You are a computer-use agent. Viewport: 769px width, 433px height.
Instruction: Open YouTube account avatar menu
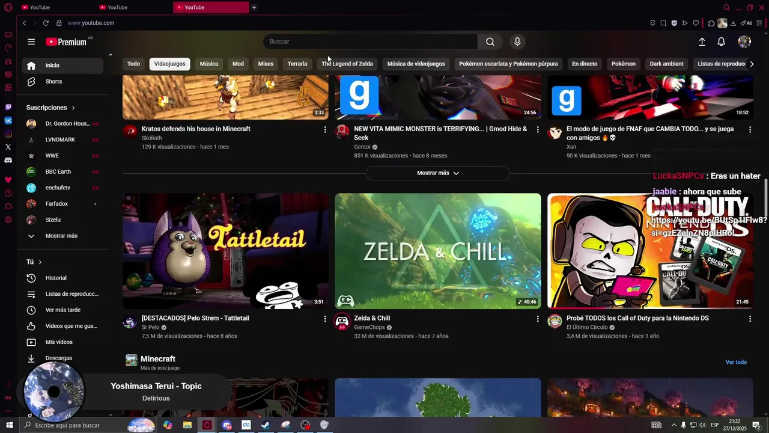tap(744, 41)
